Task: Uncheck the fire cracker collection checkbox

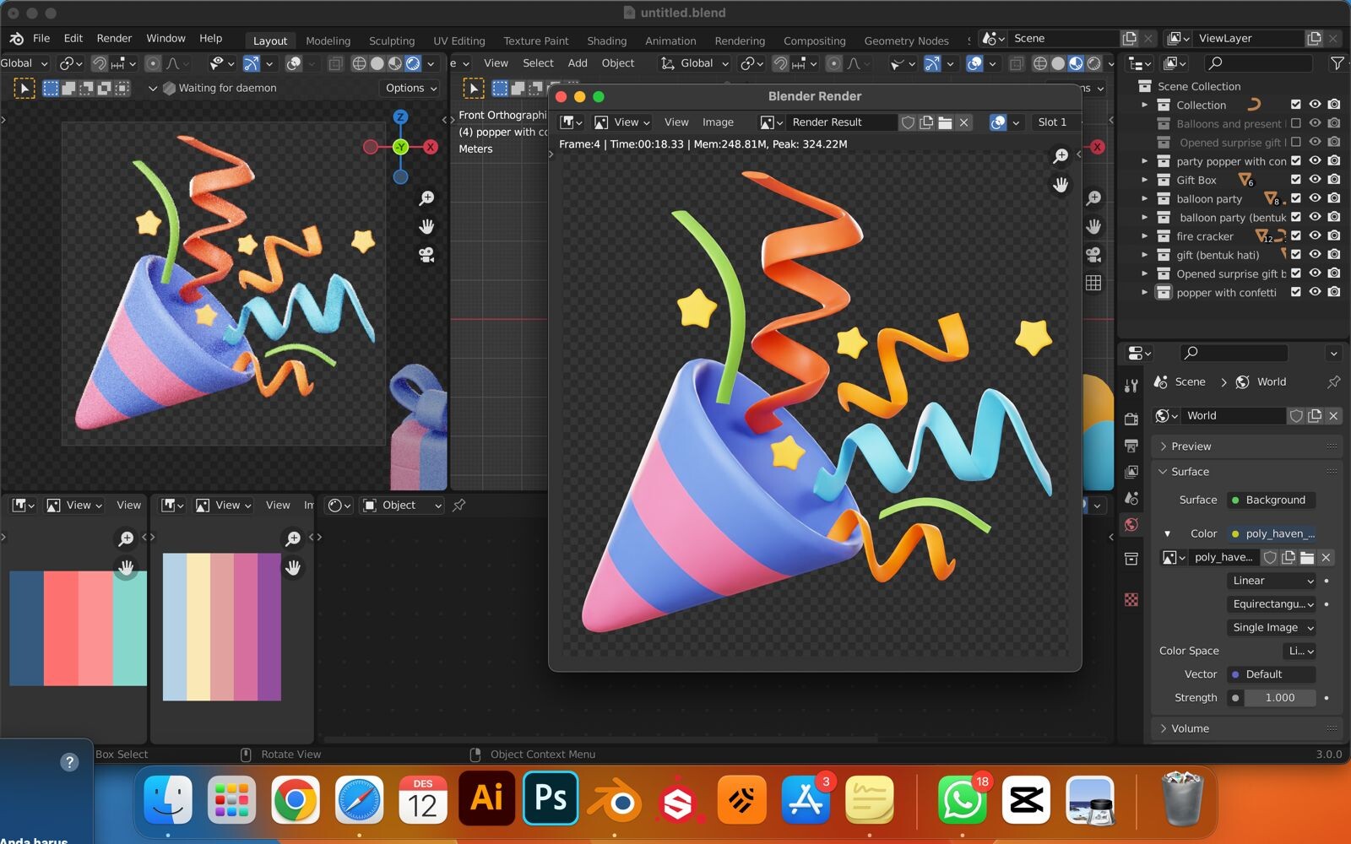Action: [1296, 236]
